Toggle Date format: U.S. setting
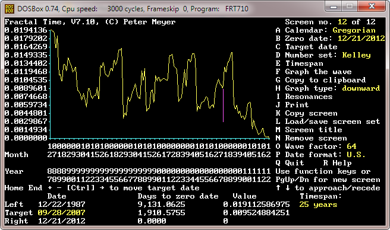 320,155
